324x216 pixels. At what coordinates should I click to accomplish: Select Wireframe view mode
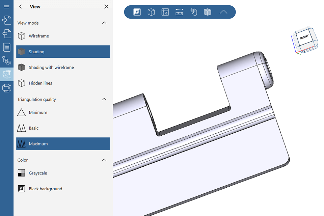63,36
